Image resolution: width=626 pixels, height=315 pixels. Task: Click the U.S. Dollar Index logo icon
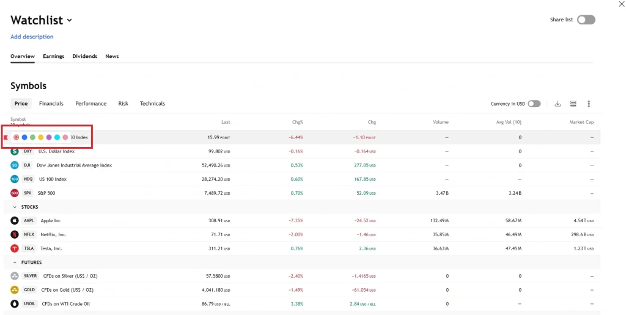[x=15, y=151]
